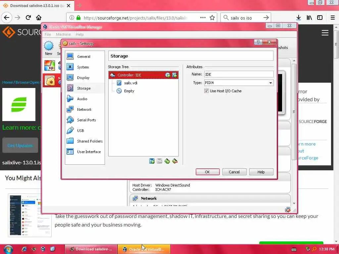This screenshot has width=339, height=254.
Task: Cancel the sailx settings dialog
Action: point(234,172)
